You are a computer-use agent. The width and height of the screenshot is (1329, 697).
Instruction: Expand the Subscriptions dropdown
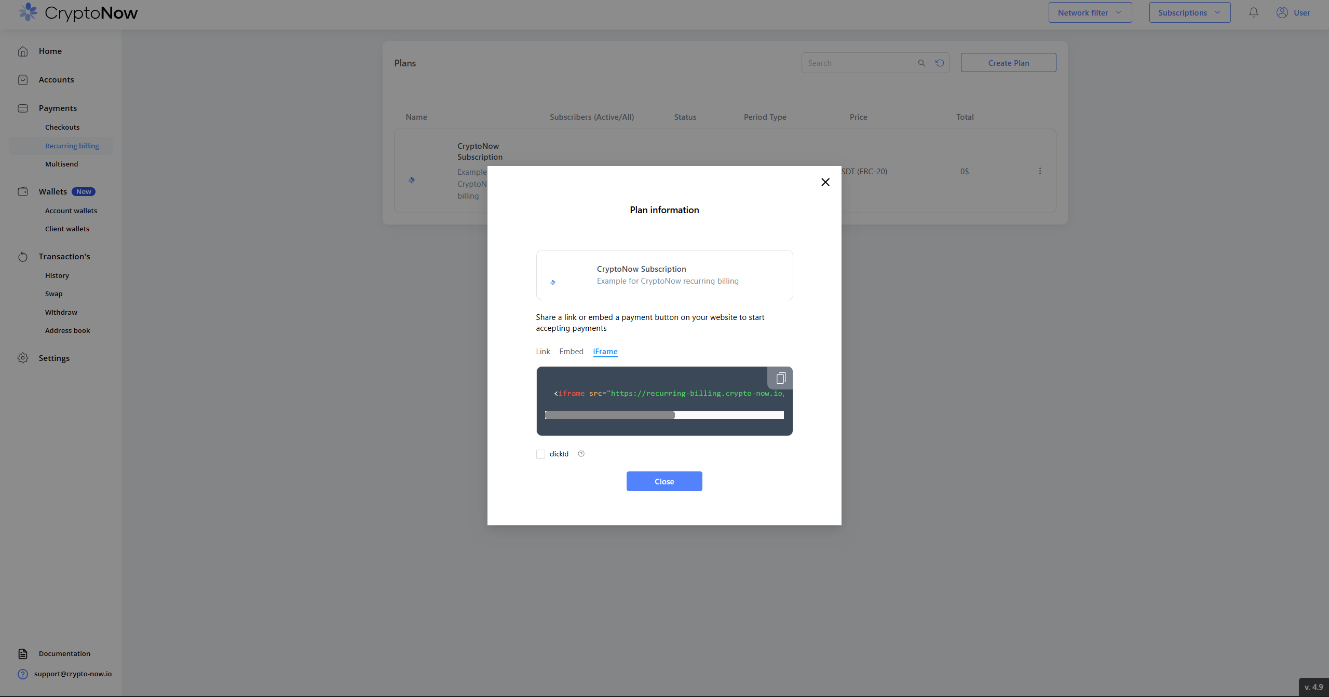[x=1190, y=12]
